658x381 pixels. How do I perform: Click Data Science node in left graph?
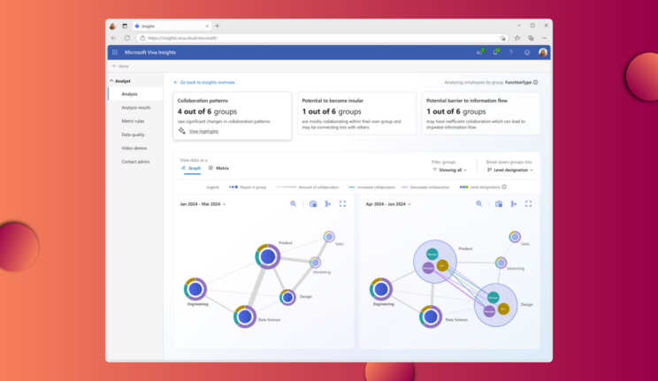(x=245, y=316)
